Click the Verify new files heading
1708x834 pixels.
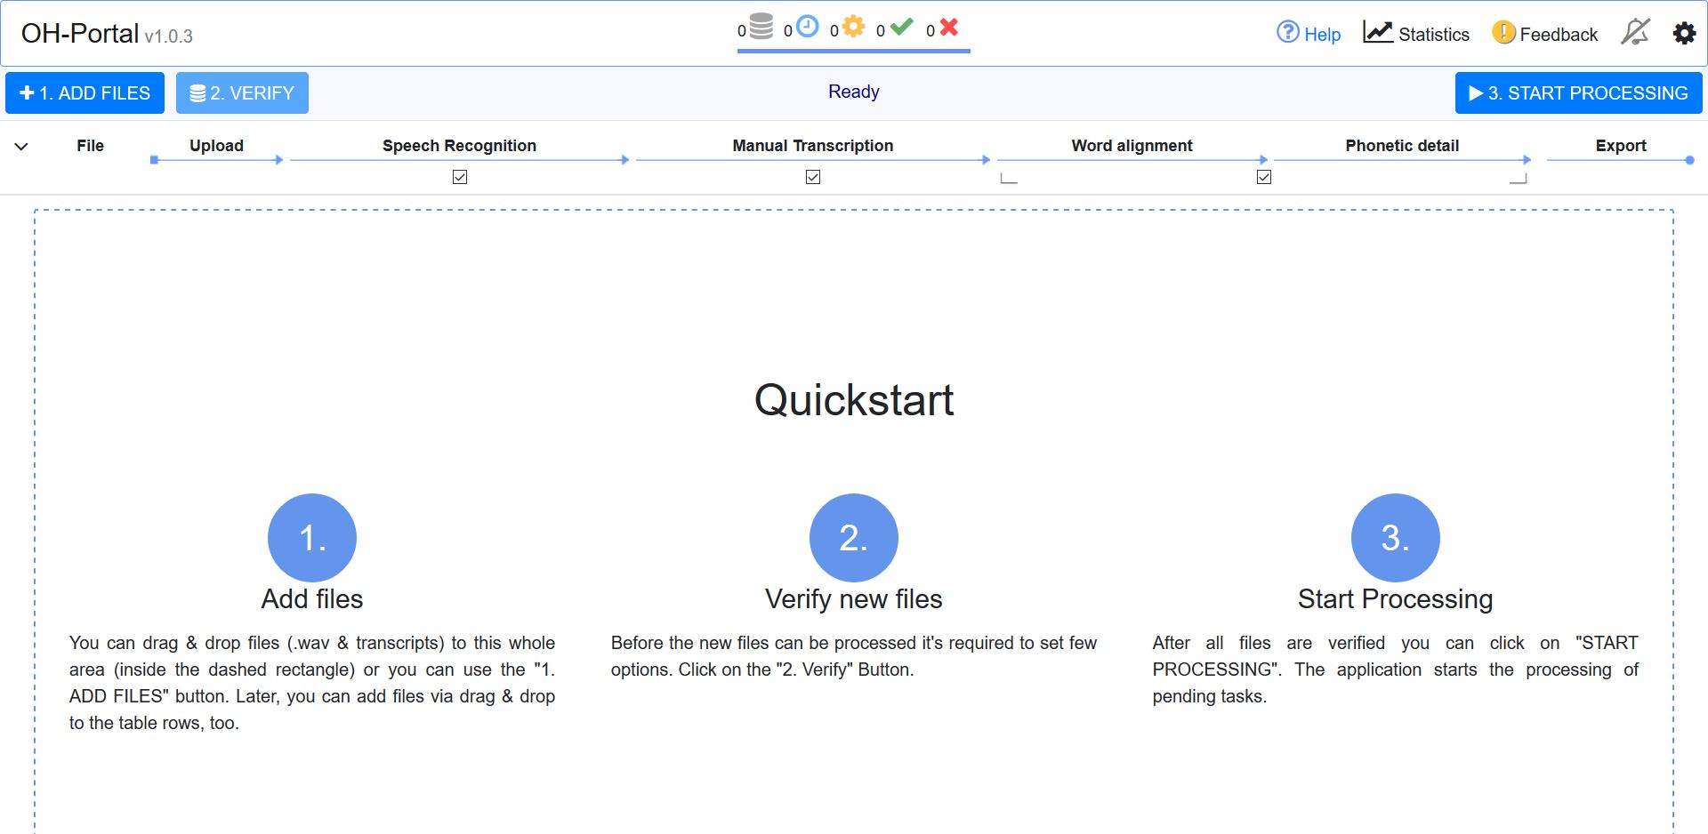[x=854, y=599]
